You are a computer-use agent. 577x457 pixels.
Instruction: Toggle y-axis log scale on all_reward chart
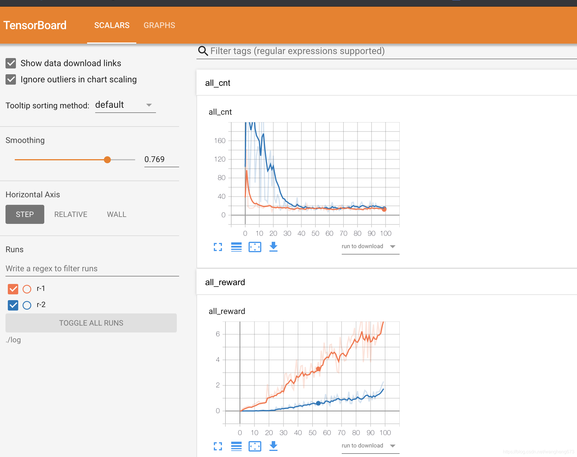pos(236,446)
